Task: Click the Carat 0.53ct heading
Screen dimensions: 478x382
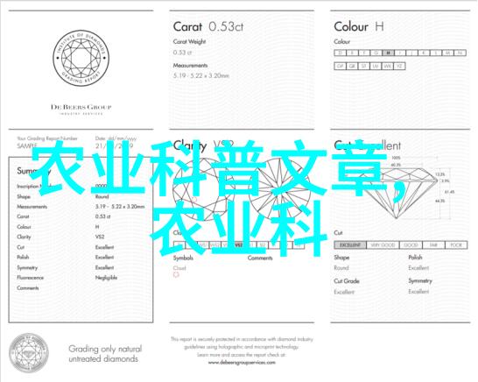Action: (x=208, y=27)
